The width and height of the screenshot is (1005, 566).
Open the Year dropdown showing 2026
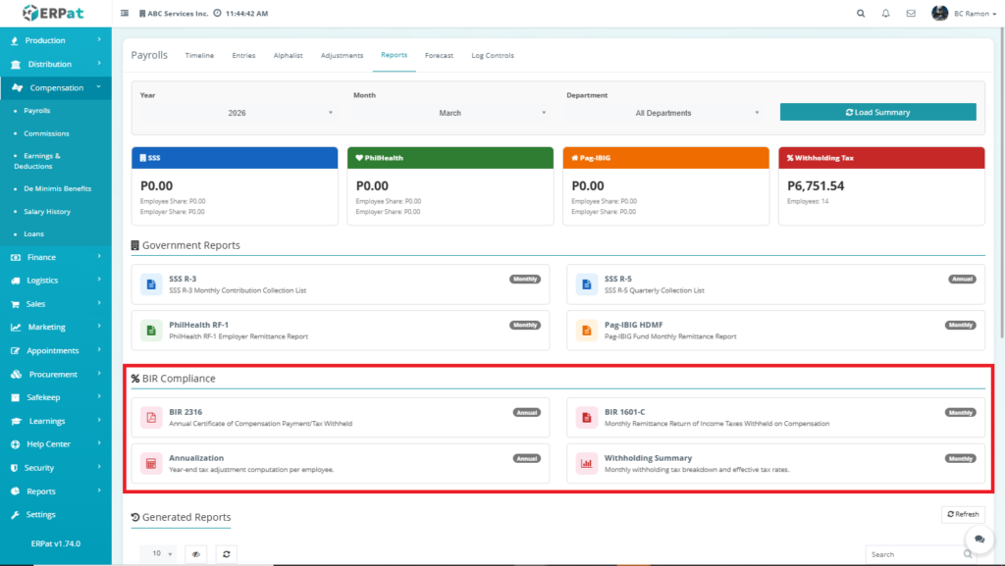(237, 113)
